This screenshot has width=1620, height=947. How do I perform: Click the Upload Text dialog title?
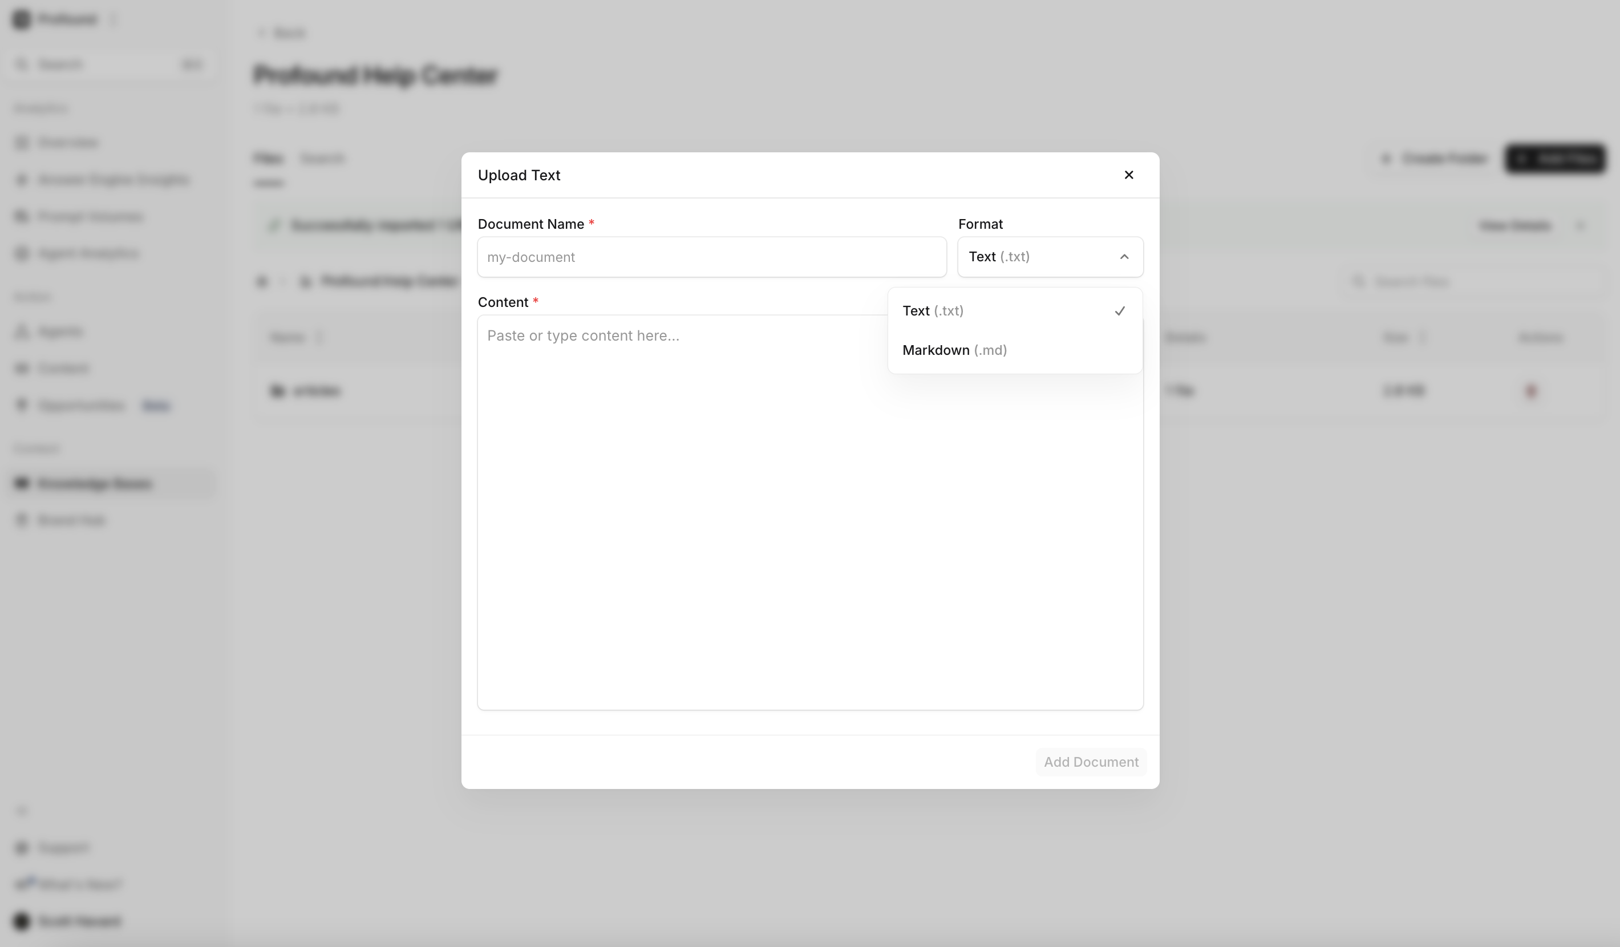pyautogui.click(x=519, y=176)
